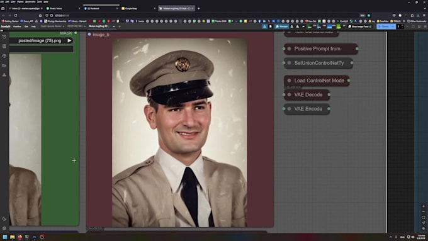Open the Windows Start menu
This screenshot has height=241, width=428.
point(5,237)
